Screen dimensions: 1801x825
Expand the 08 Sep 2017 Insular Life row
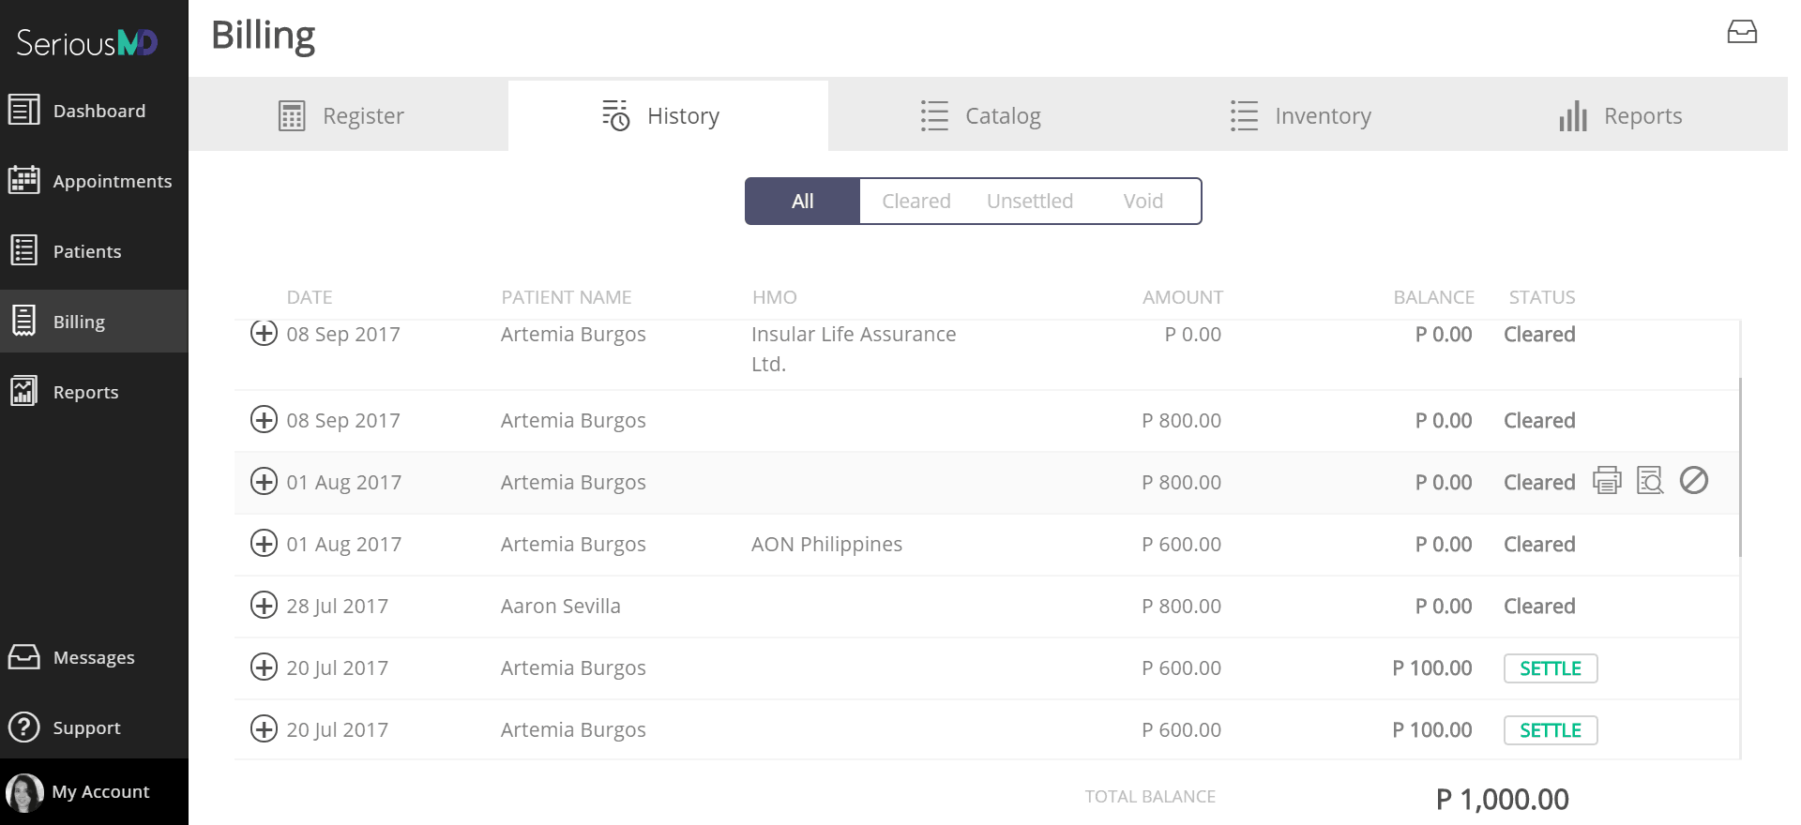pos(264,333)
